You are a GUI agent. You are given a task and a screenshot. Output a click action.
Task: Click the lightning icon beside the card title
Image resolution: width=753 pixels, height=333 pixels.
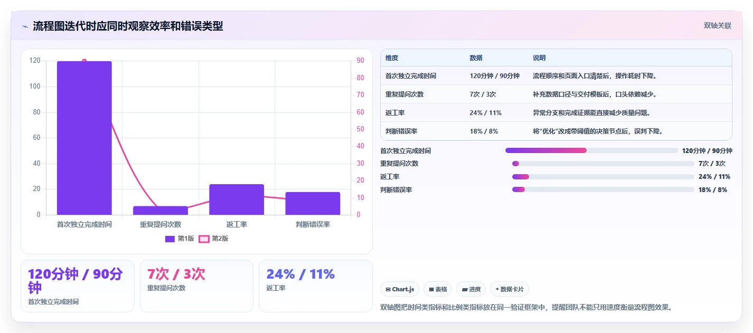click(25, 26)
